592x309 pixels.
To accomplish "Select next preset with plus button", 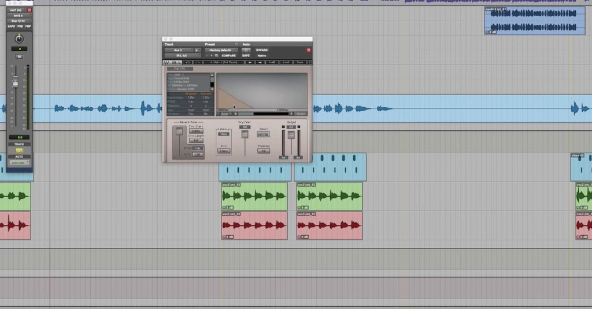I will [212, 56].
